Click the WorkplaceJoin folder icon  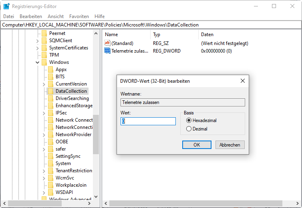(x=50, y=185)
